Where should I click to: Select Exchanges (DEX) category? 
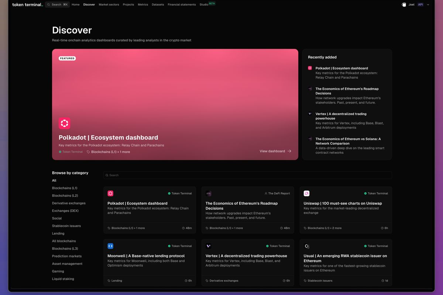point(65,211)
